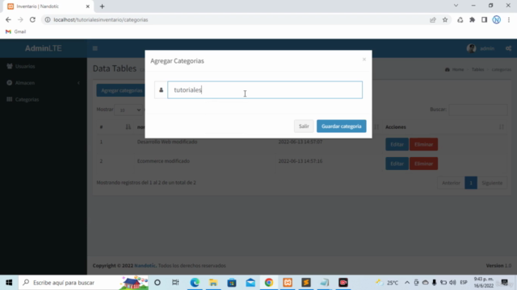The width and height of the screenshot is (517, 290).
Task: Click the Home breadcrumb link
Action: (455, 69)
